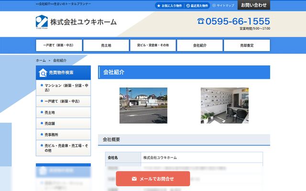Click the phone number 0595-66-1555
306x191 pixels.
[x=238, y=21]
